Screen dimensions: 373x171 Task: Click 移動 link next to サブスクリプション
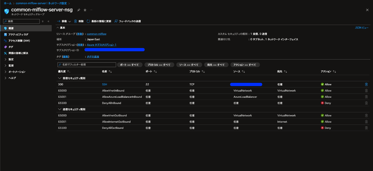[x=80, y=45]
